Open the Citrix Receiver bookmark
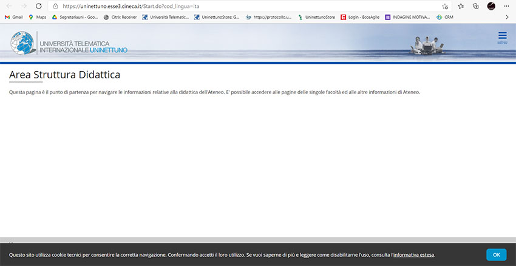Screen dimensions: 516x266 coord(120,17)
